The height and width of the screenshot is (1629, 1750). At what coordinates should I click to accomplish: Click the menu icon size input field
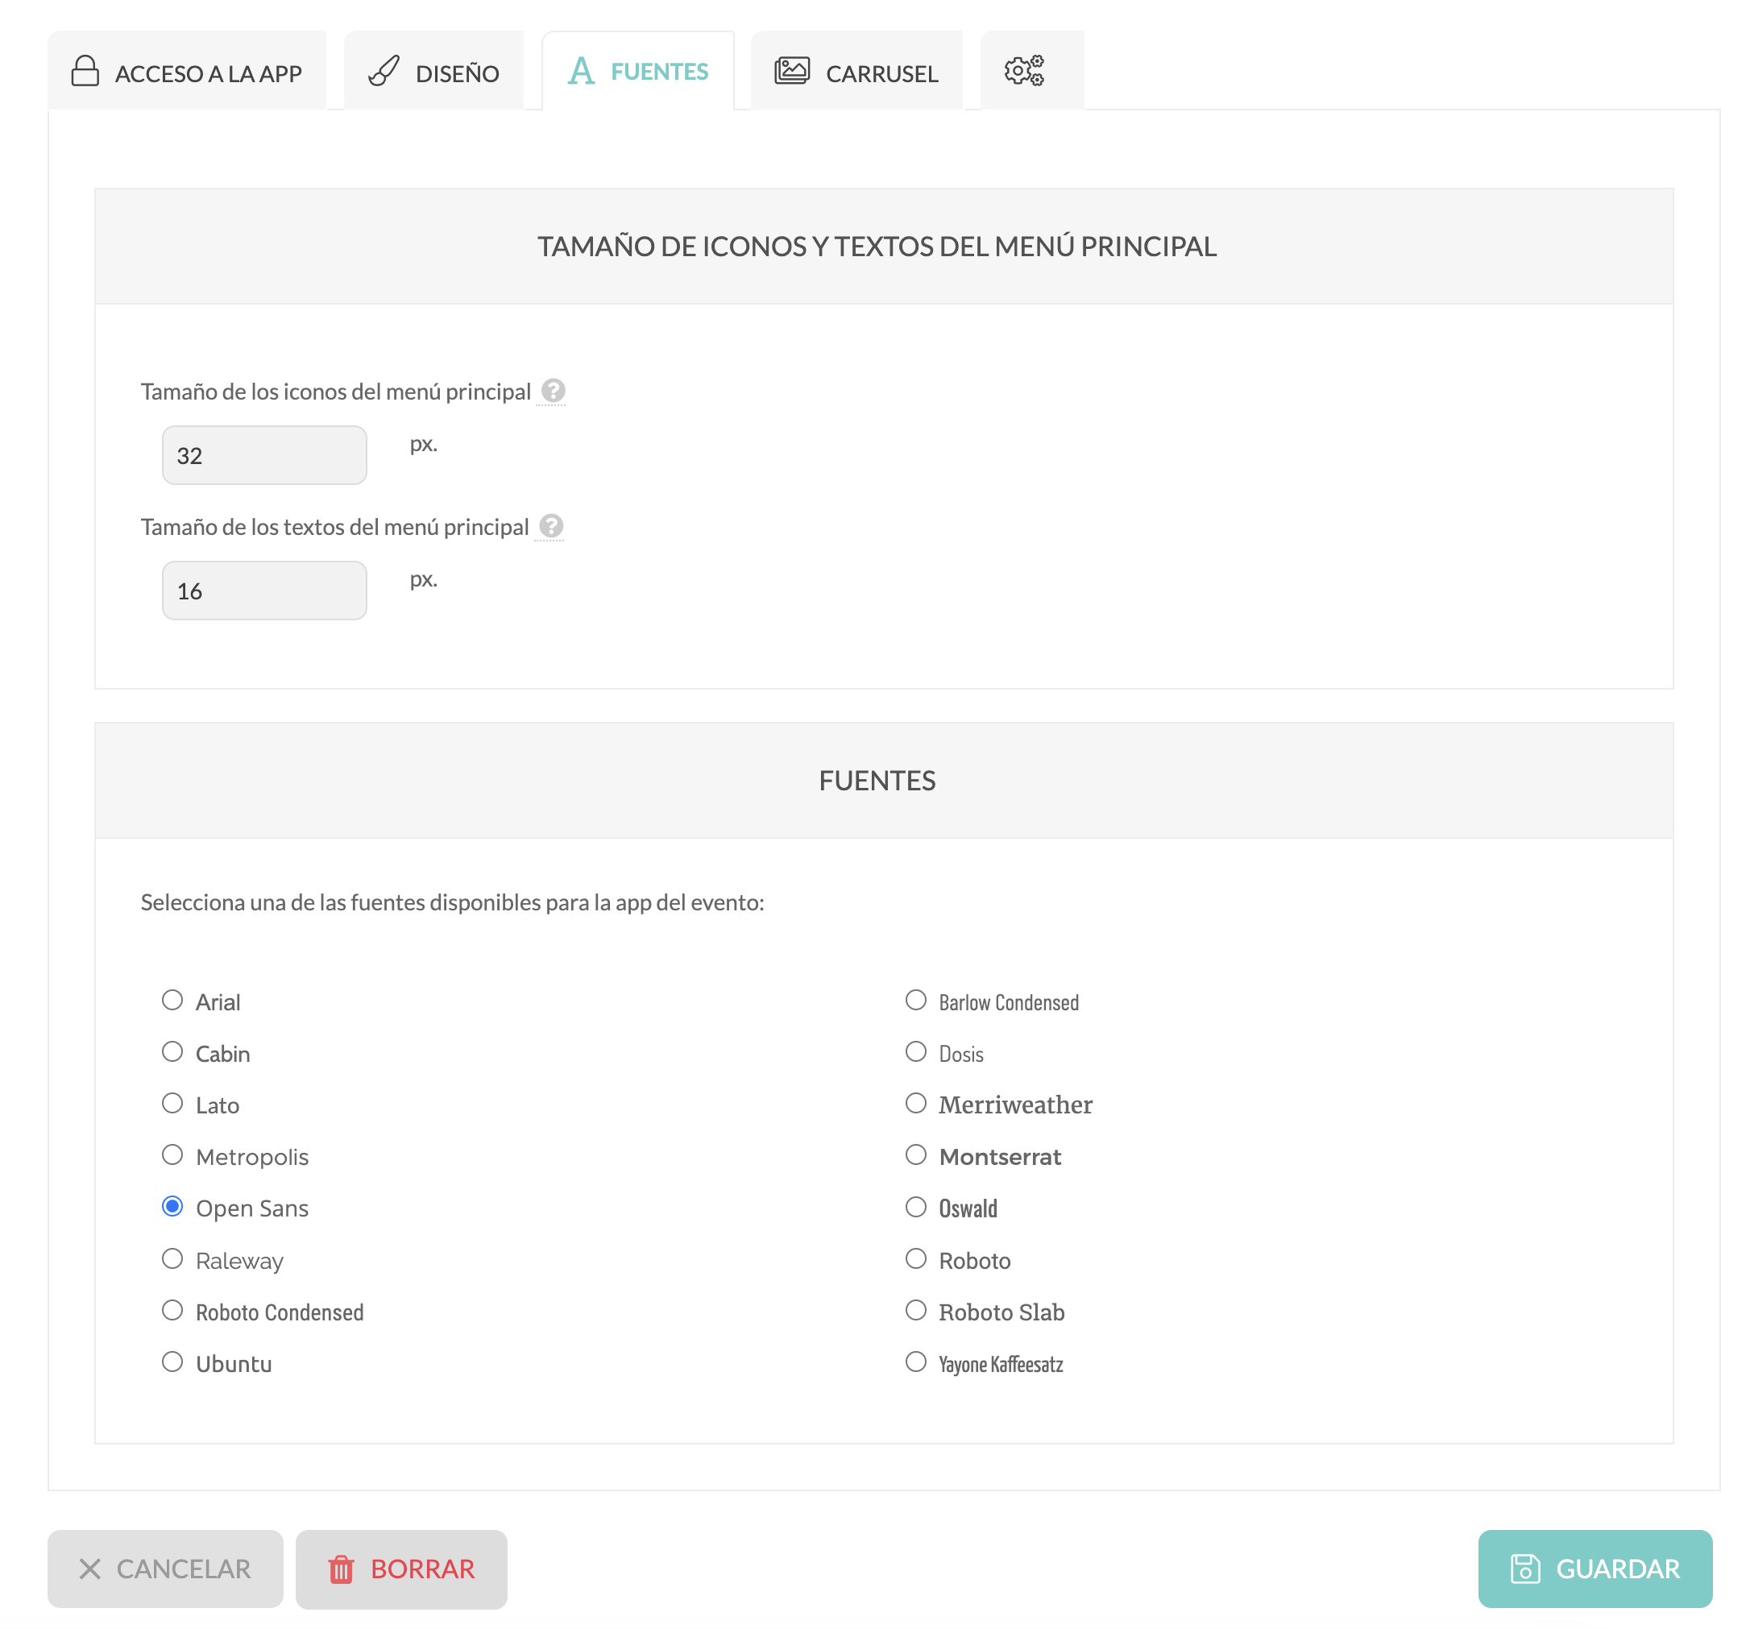click(264, 455)
